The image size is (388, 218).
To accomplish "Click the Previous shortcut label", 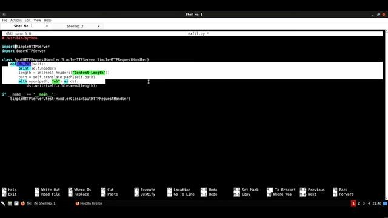I will point(316,190).
